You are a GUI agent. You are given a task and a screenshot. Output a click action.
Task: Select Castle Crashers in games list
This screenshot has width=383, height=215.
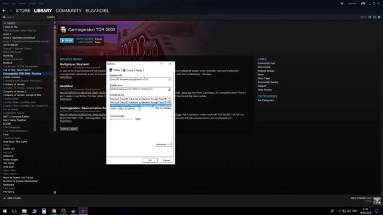pos(12,77)
